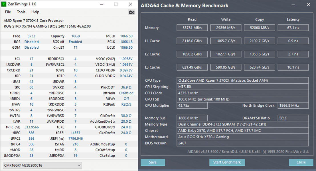
Task: Click the Motherboard name field
Action: click(x=242, y=137)
